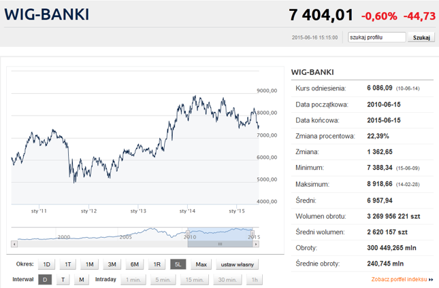The width and height of the screenshot is (439, 288).
Task: Click the navigator right scroll arrow
Action: click(257, 243)
